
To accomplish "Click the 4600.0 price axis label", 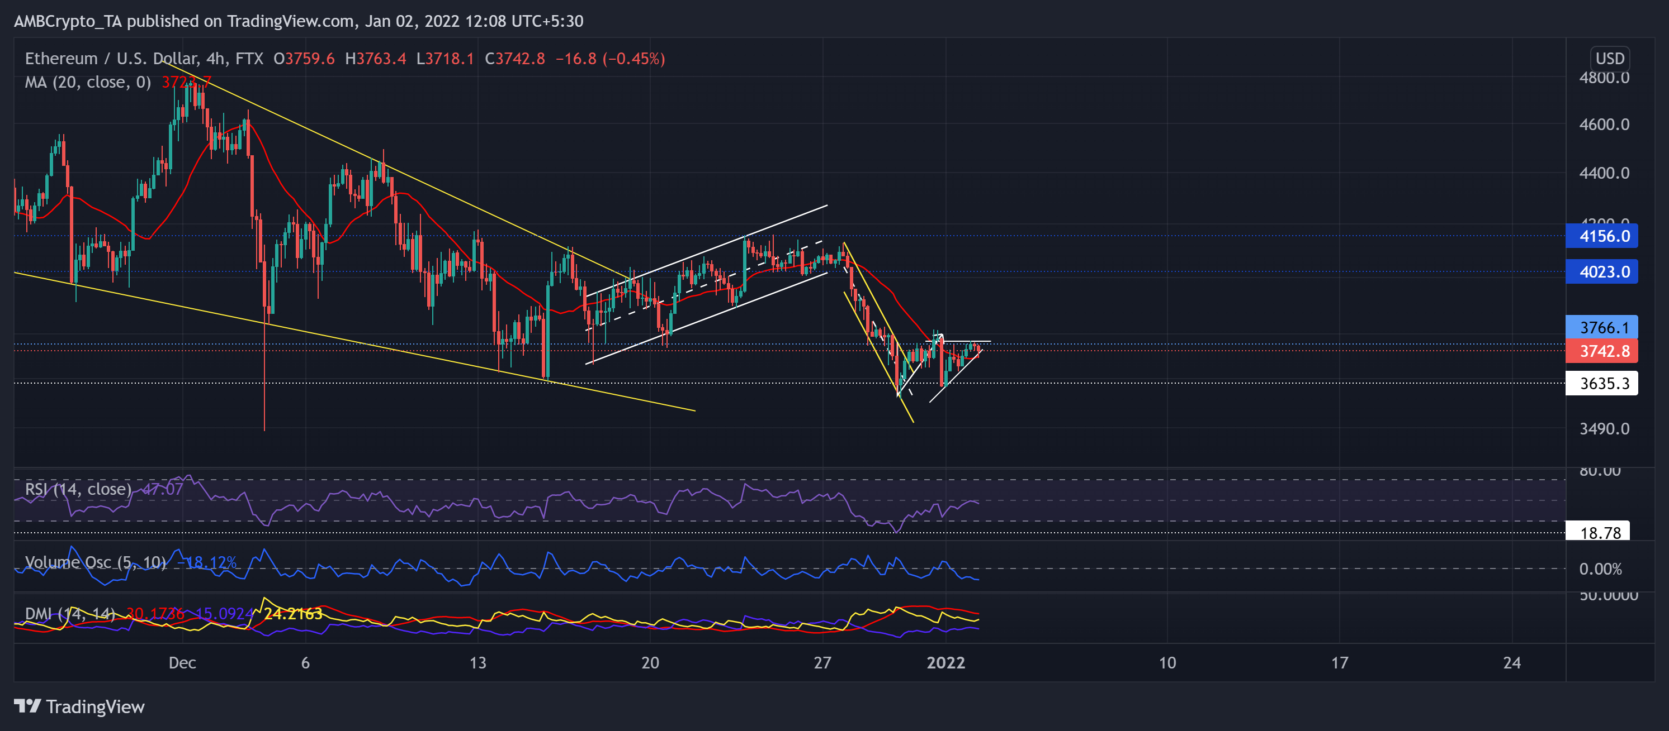I will [1604, 124].
